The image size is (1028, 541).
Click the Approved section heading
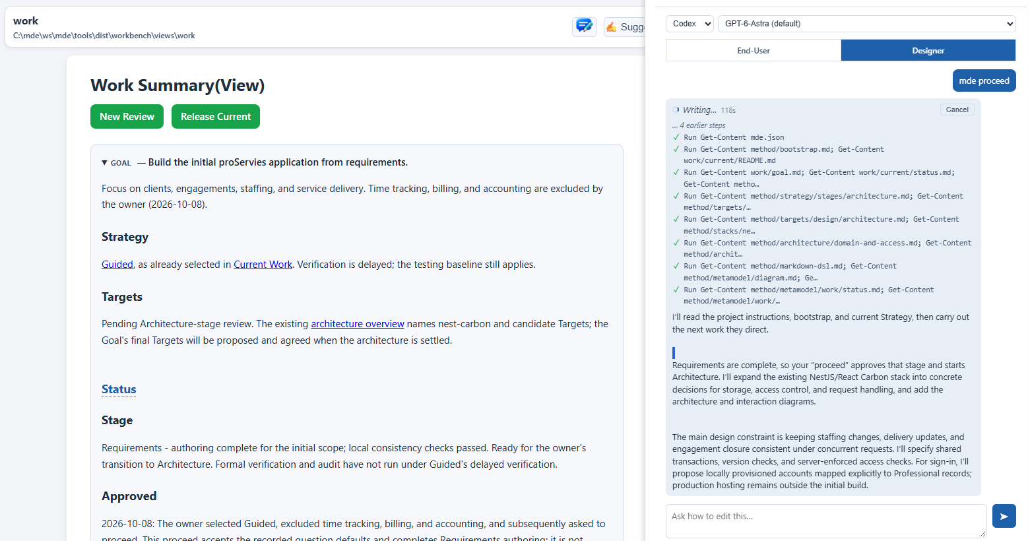pyautogui.click(x=129, y=496)
